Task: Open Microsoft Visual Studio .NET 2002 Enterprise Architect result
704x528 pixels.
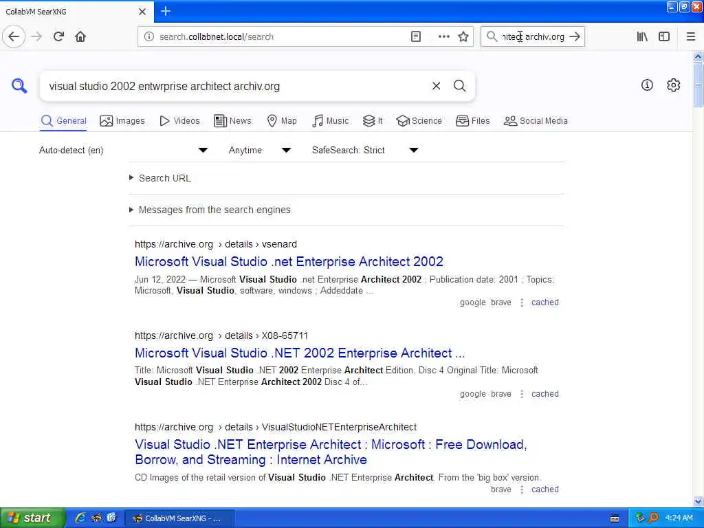Action: pyautogui.click(x=300, y=353)
